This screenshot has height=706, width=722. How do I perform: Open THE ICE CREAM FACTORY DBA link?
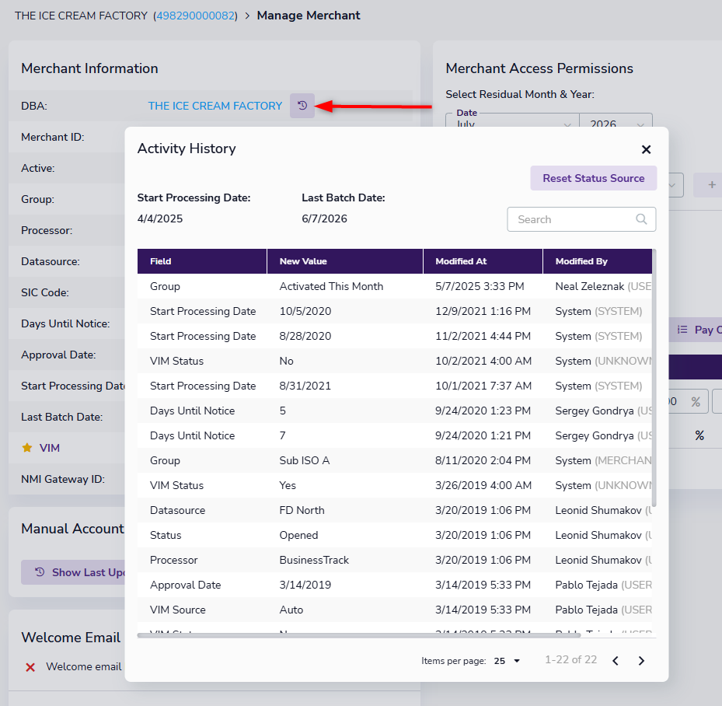point(215,106)
